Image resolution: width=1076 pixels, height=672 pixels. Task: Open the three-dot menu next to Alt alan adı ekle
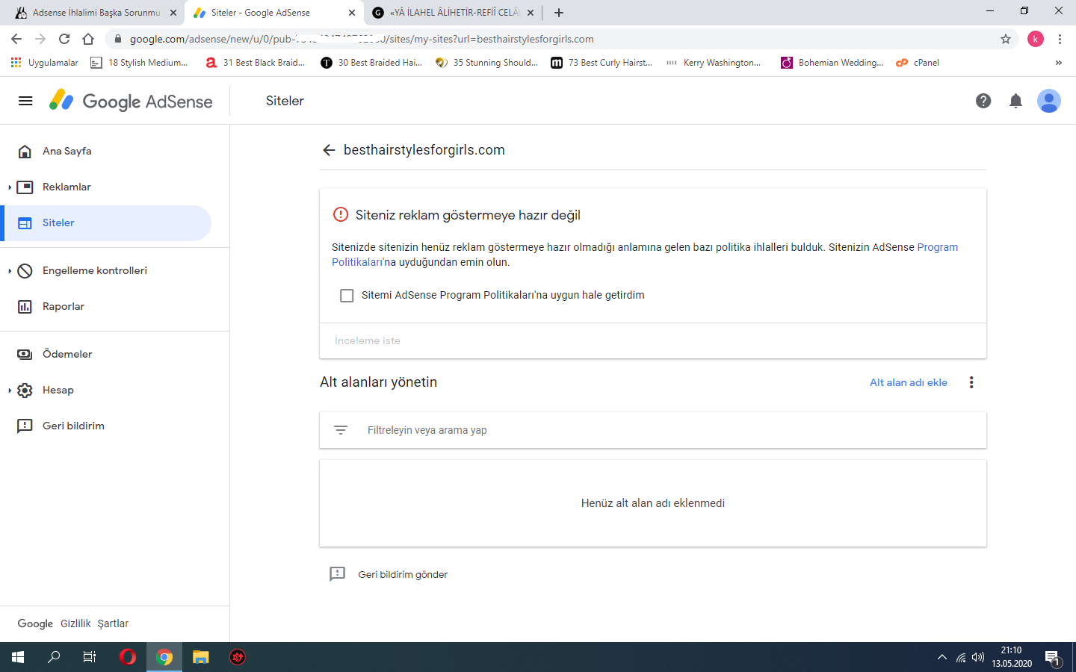click(x=971, y=382)
